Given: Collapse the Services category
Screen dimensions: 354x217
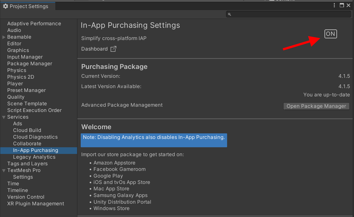Looking at the screenshot, I should click(4, 117).
